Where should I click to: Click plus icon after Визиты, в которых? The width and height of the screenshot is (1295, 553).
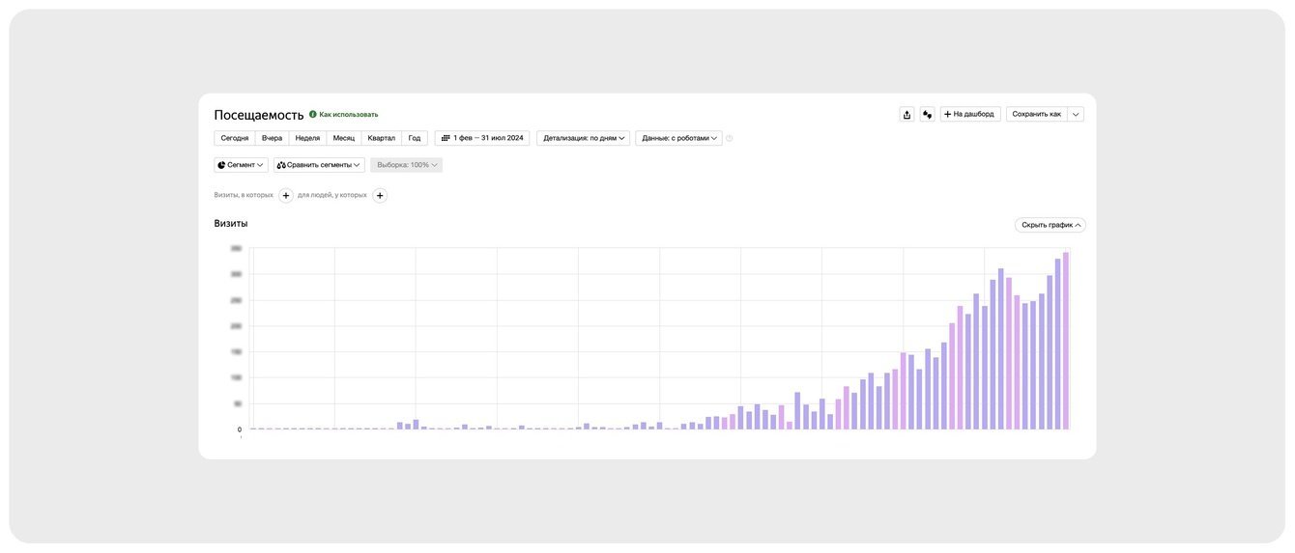pos(286,195)
